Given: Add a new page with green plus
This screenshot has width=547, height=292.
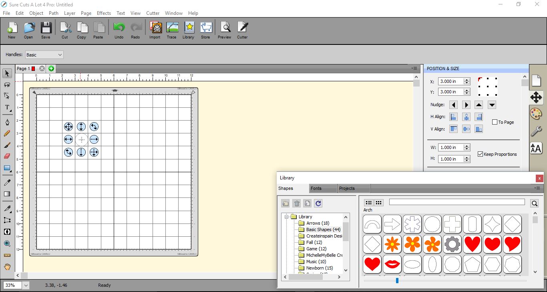Looking at the screenshot, I should coord(51,68).
